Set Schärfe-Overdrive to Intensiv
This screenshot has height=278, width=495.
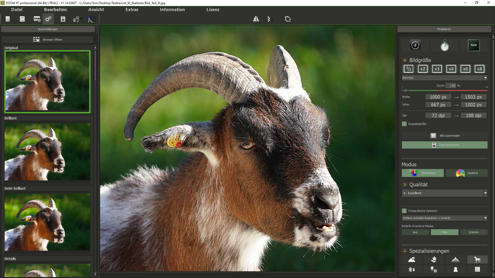tap(474, 232)
